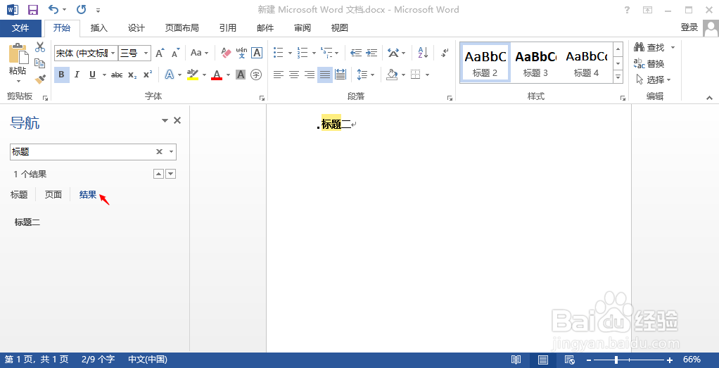Switch to the 插入 ribbon tab
The image size is (719, 368).
pyautogui.click(x=99, y=28)
